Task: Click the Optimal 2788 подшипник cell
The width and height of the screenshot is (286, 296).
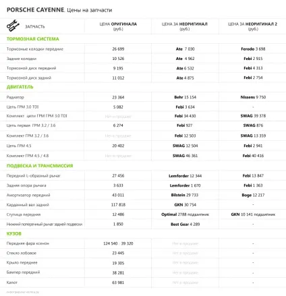Action: click(185, 214)
